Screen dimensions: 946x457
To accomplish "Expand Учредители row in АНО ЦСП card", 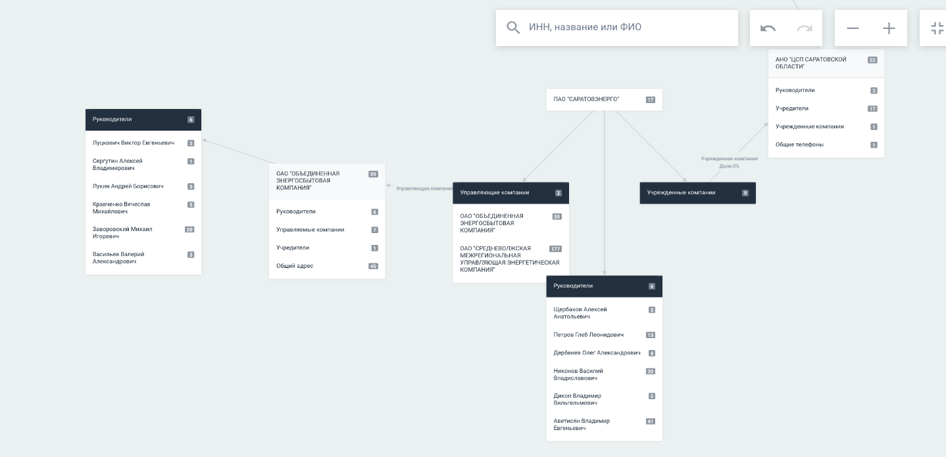I will pyautogui.click(x=826, y=108).
